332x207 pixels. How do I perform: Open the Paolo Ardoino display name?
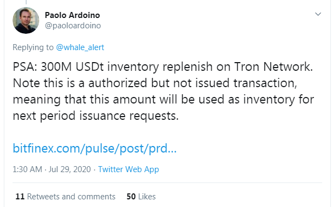coord(73,15)
